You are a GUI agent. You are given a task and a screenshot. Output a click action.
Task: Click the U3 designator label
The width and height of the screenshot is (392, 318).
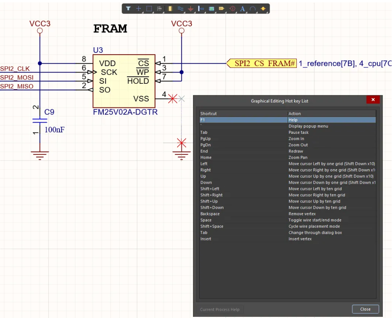[98, 50]
